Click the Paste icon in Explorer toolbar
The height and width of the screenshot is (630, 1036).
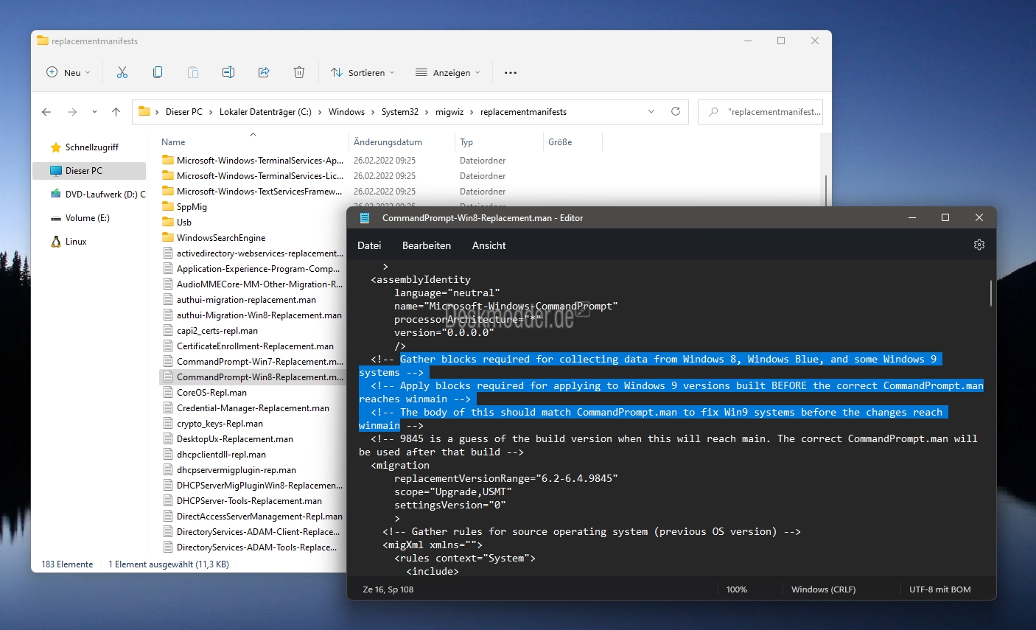coord(193,72)
